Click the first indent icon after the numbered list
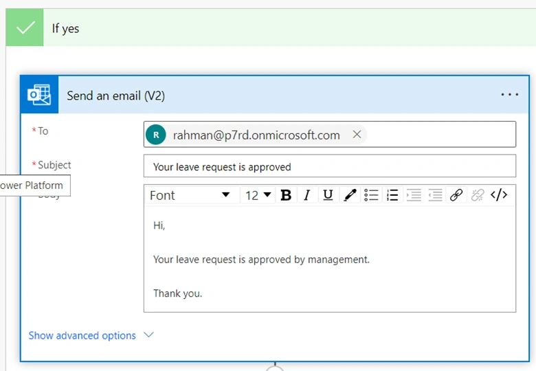Image resolution: width=536 pixels, height=371 pixels. click(414, 195)
